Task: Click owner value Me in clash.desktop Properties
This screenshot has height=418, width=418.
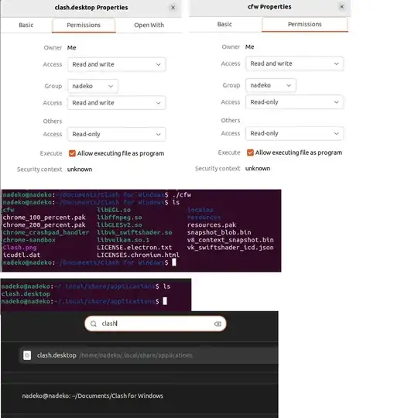Action: click(x=72, y=48)
